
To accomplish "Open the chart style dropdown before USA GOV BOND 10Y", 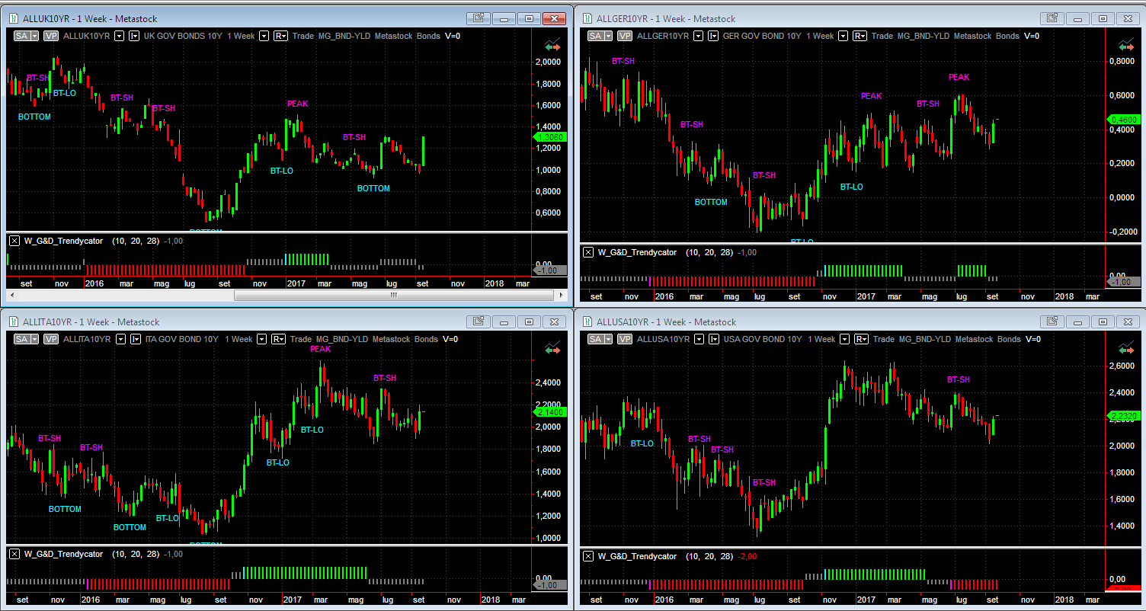I will tap(715, 339).
